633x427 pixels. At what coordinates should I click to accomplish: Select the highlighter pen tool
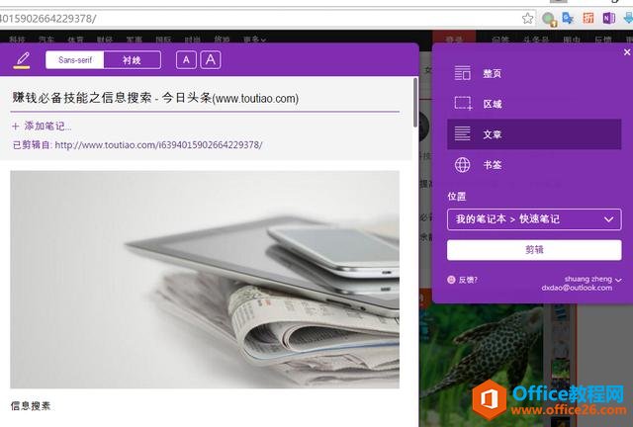(x=22, y=60)
